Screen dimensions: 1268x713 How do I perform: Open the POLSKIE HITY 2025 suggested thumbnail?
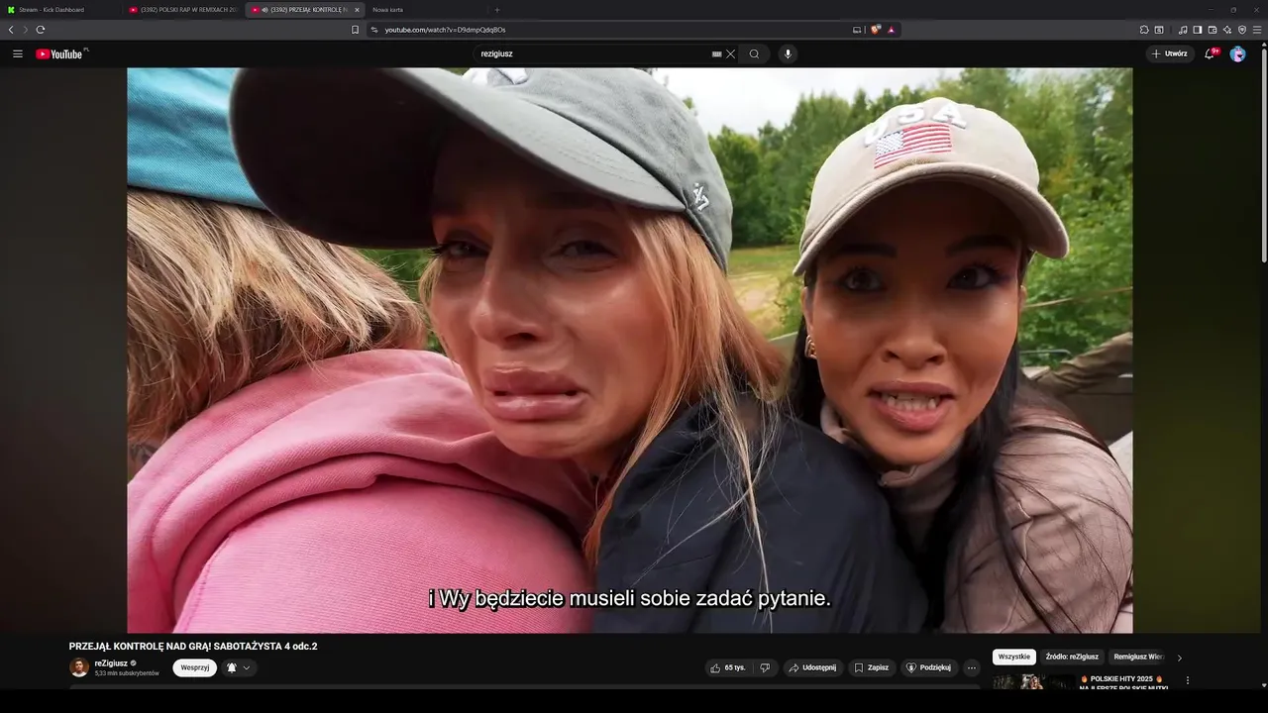click(1033, 682)
